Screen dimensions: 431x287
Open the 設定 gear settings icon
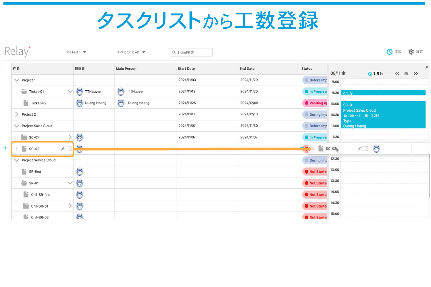pos(411,52)
